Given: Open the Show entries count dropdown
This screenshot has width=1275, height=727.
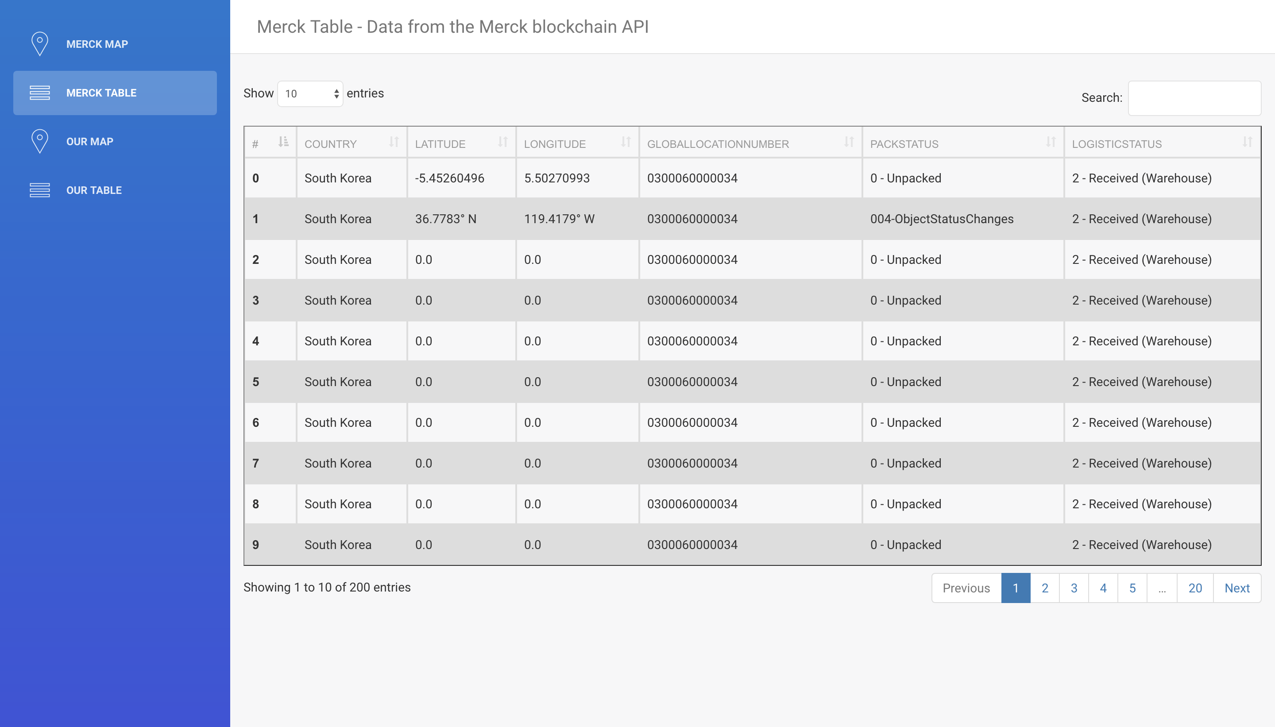Looking at the screenshot, I should 310,94.
